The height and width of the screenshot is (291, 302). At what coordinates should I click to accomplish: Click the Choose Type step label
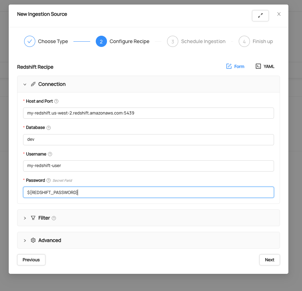click(53, 41)
